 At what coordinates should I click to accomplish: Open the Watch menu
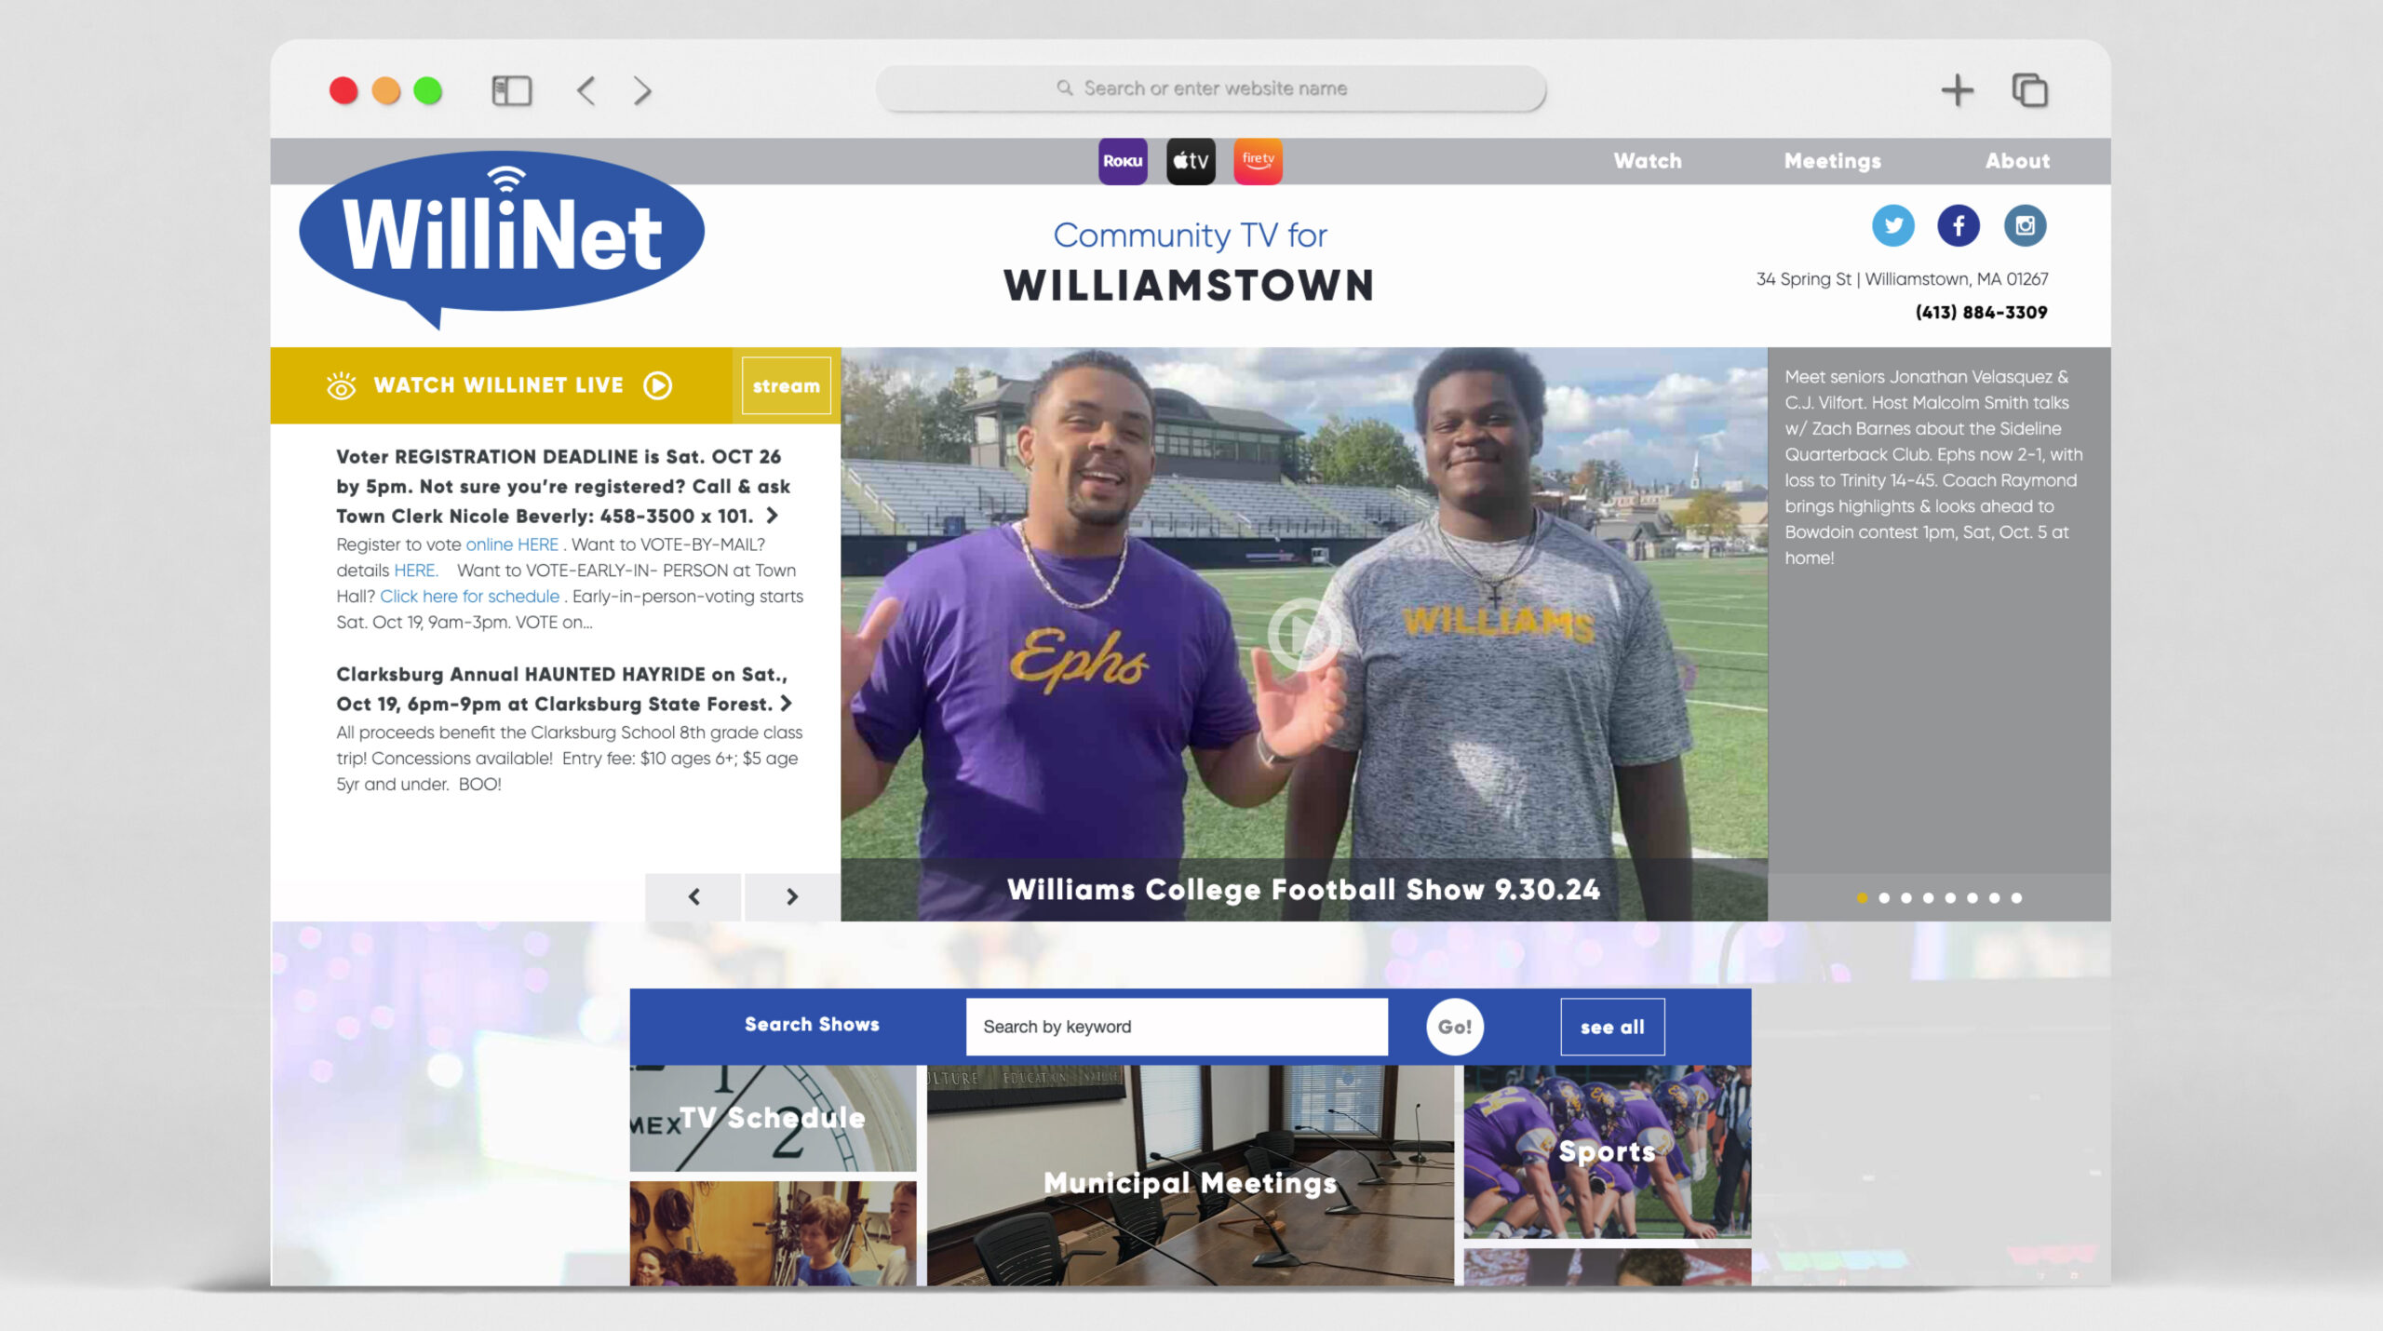(1648, 161)
